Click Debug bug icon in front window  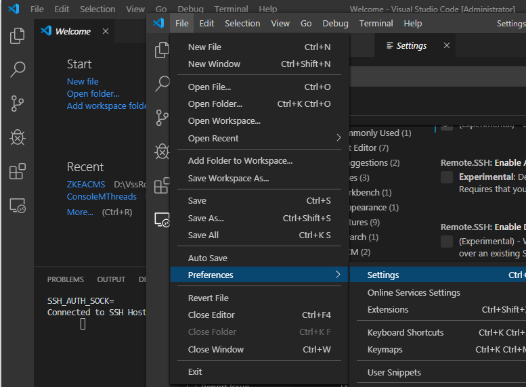click(x=162, y=152)
